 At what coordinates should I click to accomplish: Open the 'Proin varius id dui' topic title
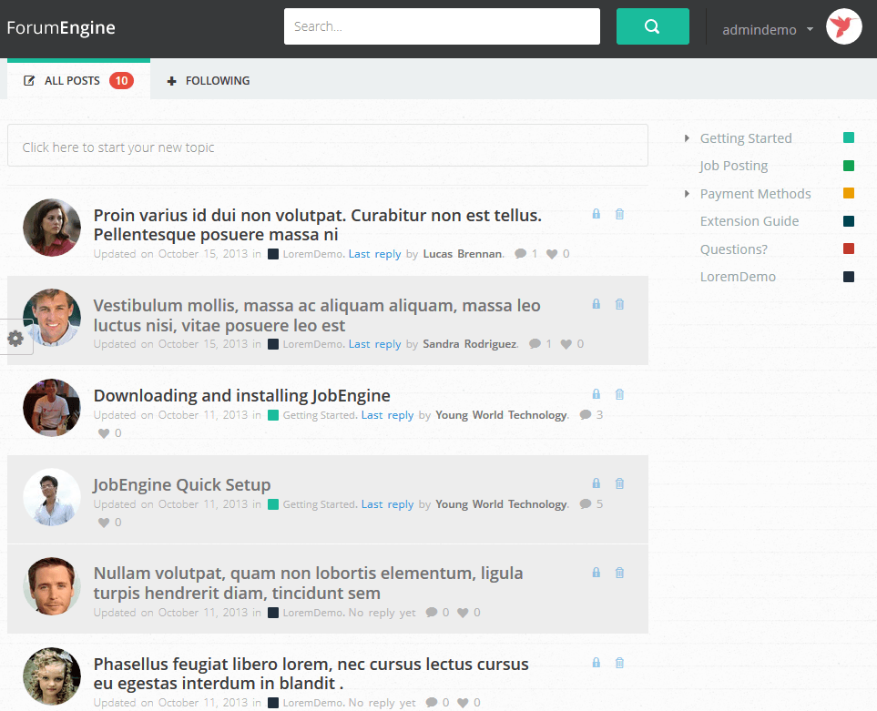[318, 225]
